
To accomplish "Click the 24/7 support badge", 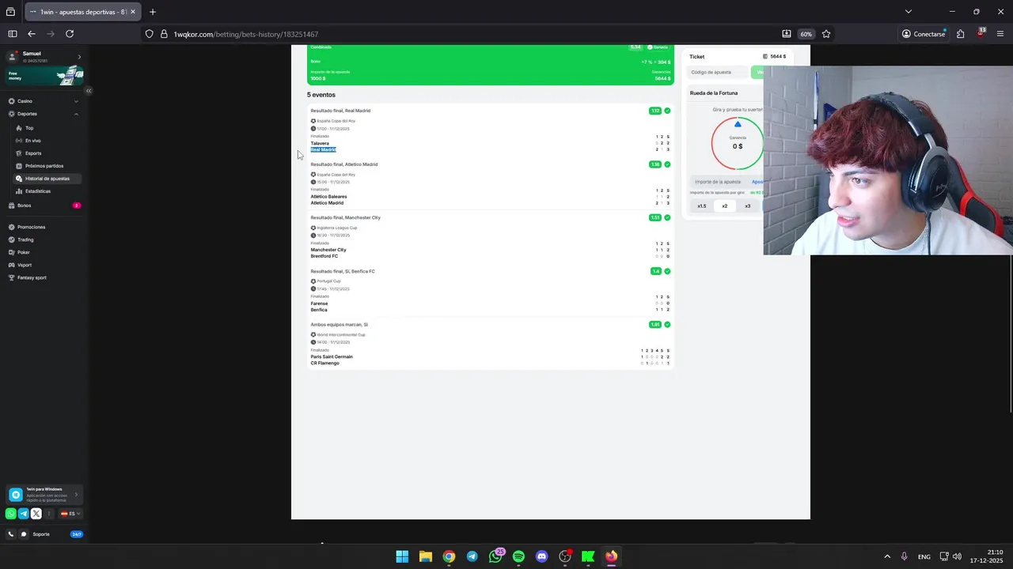I will pos(77,534).
